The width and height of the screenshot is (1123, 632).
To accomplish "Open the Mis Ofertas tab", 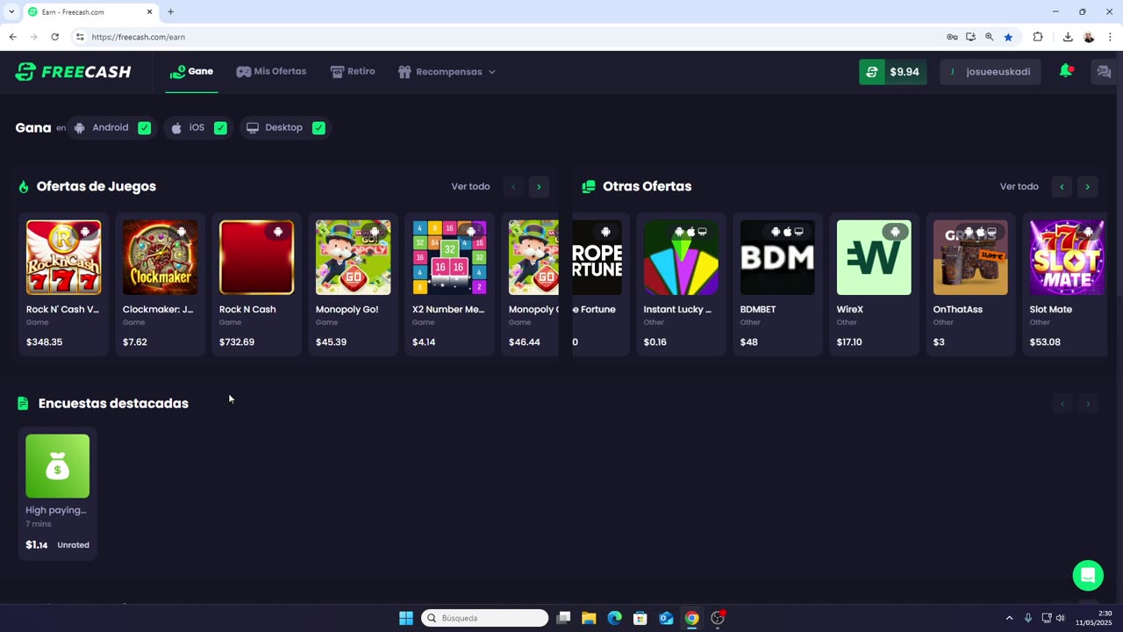I will 271,71.
